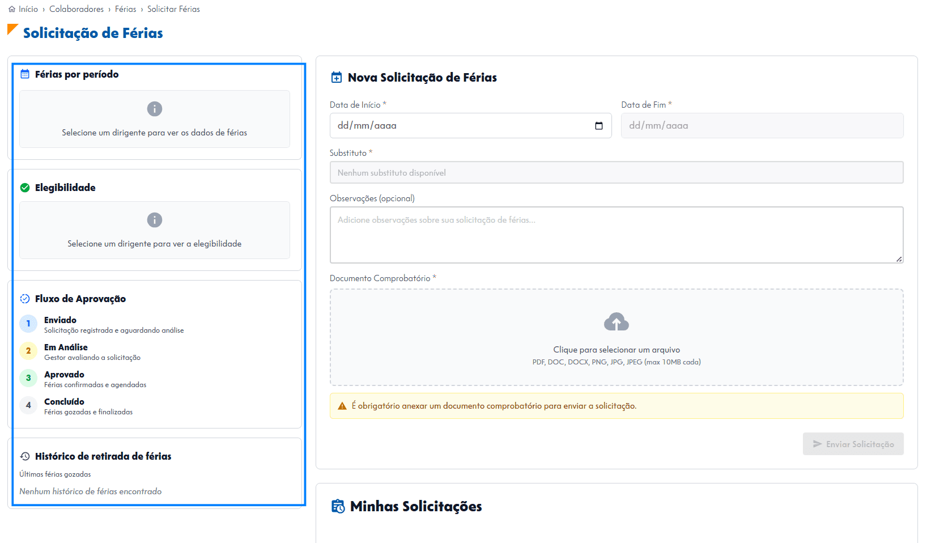Screen dimensions: 927x543
Task: Click info icon in Elegibilidade card
Action: point(155,220)
